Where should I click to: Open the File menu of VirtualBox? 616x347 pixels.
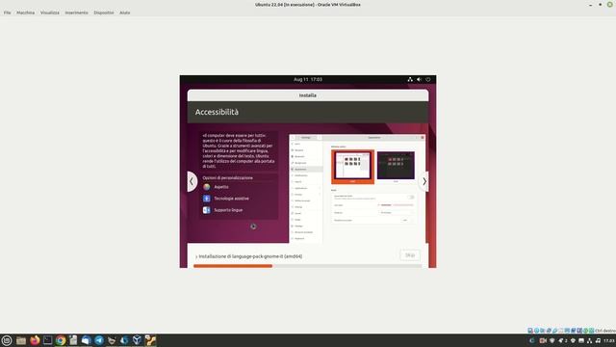point(7,13)
